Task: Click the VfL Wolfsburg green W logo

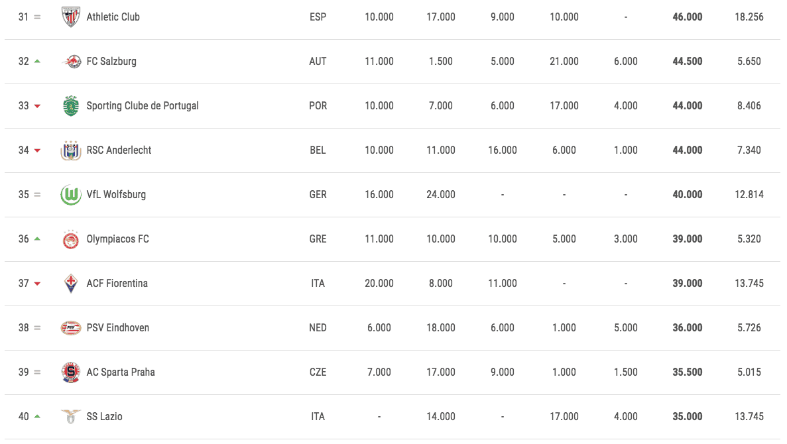Action: [71, 195]
